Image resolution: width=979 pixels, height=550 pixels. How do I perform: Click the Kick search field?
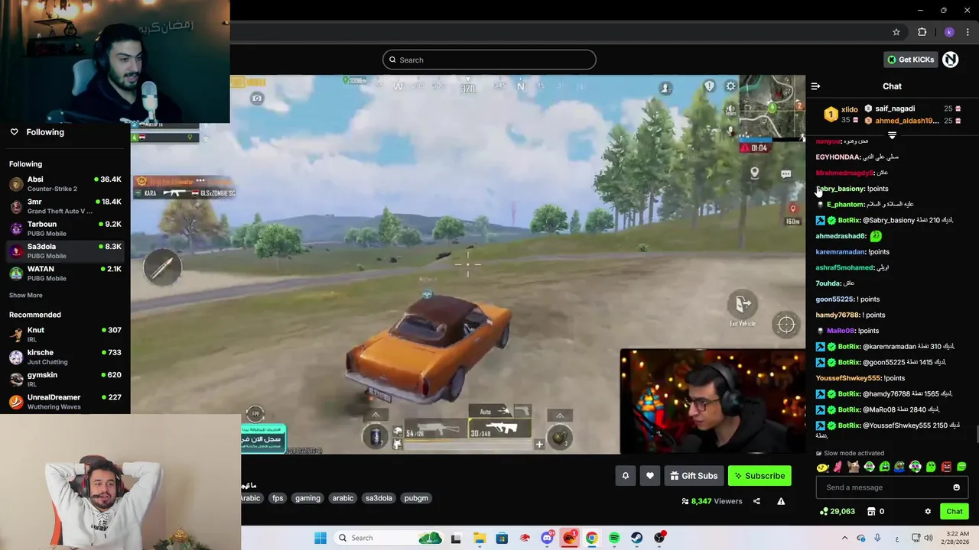pos(489,60)
